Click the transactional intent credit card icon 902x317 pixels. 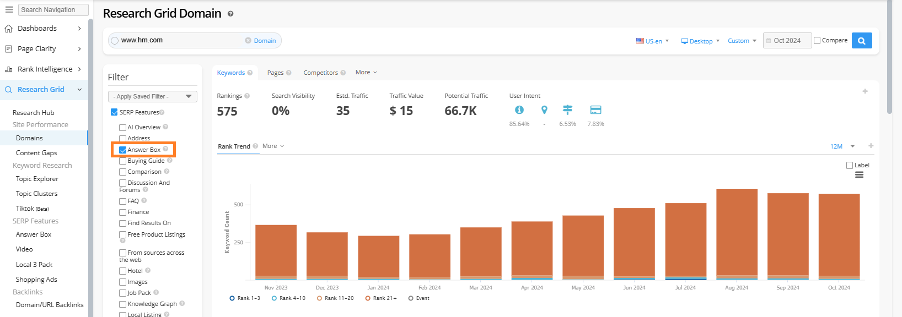[x=595, y=110]
